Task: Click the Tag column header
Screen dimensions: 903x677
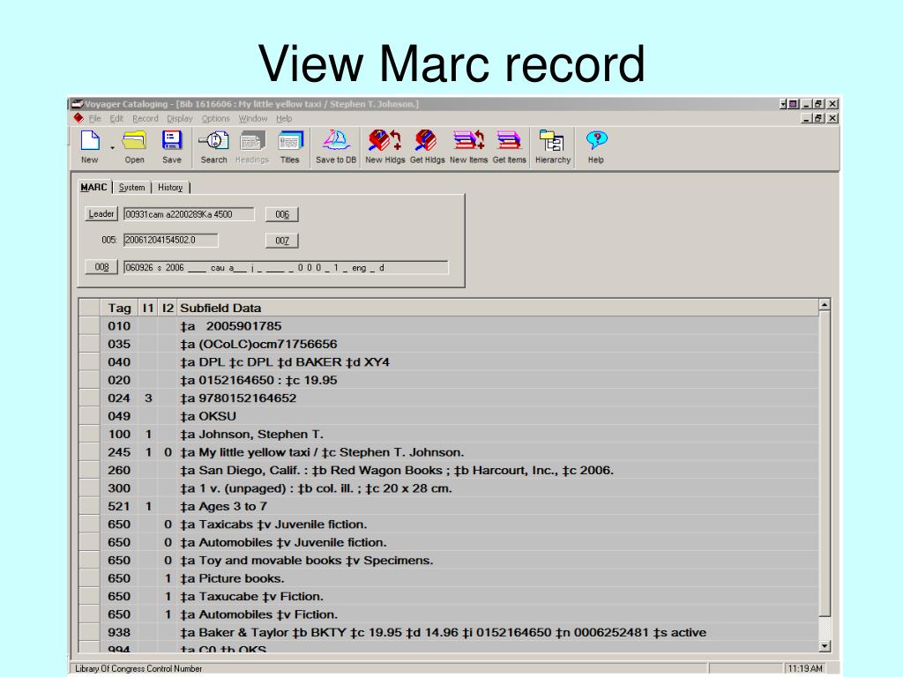Action: coord(119,308)
